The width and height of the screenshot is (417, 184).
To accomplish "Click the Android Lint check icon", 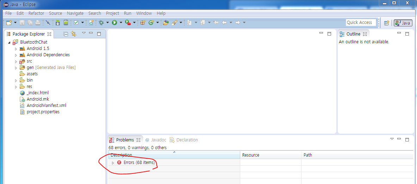I will point(76,23).
